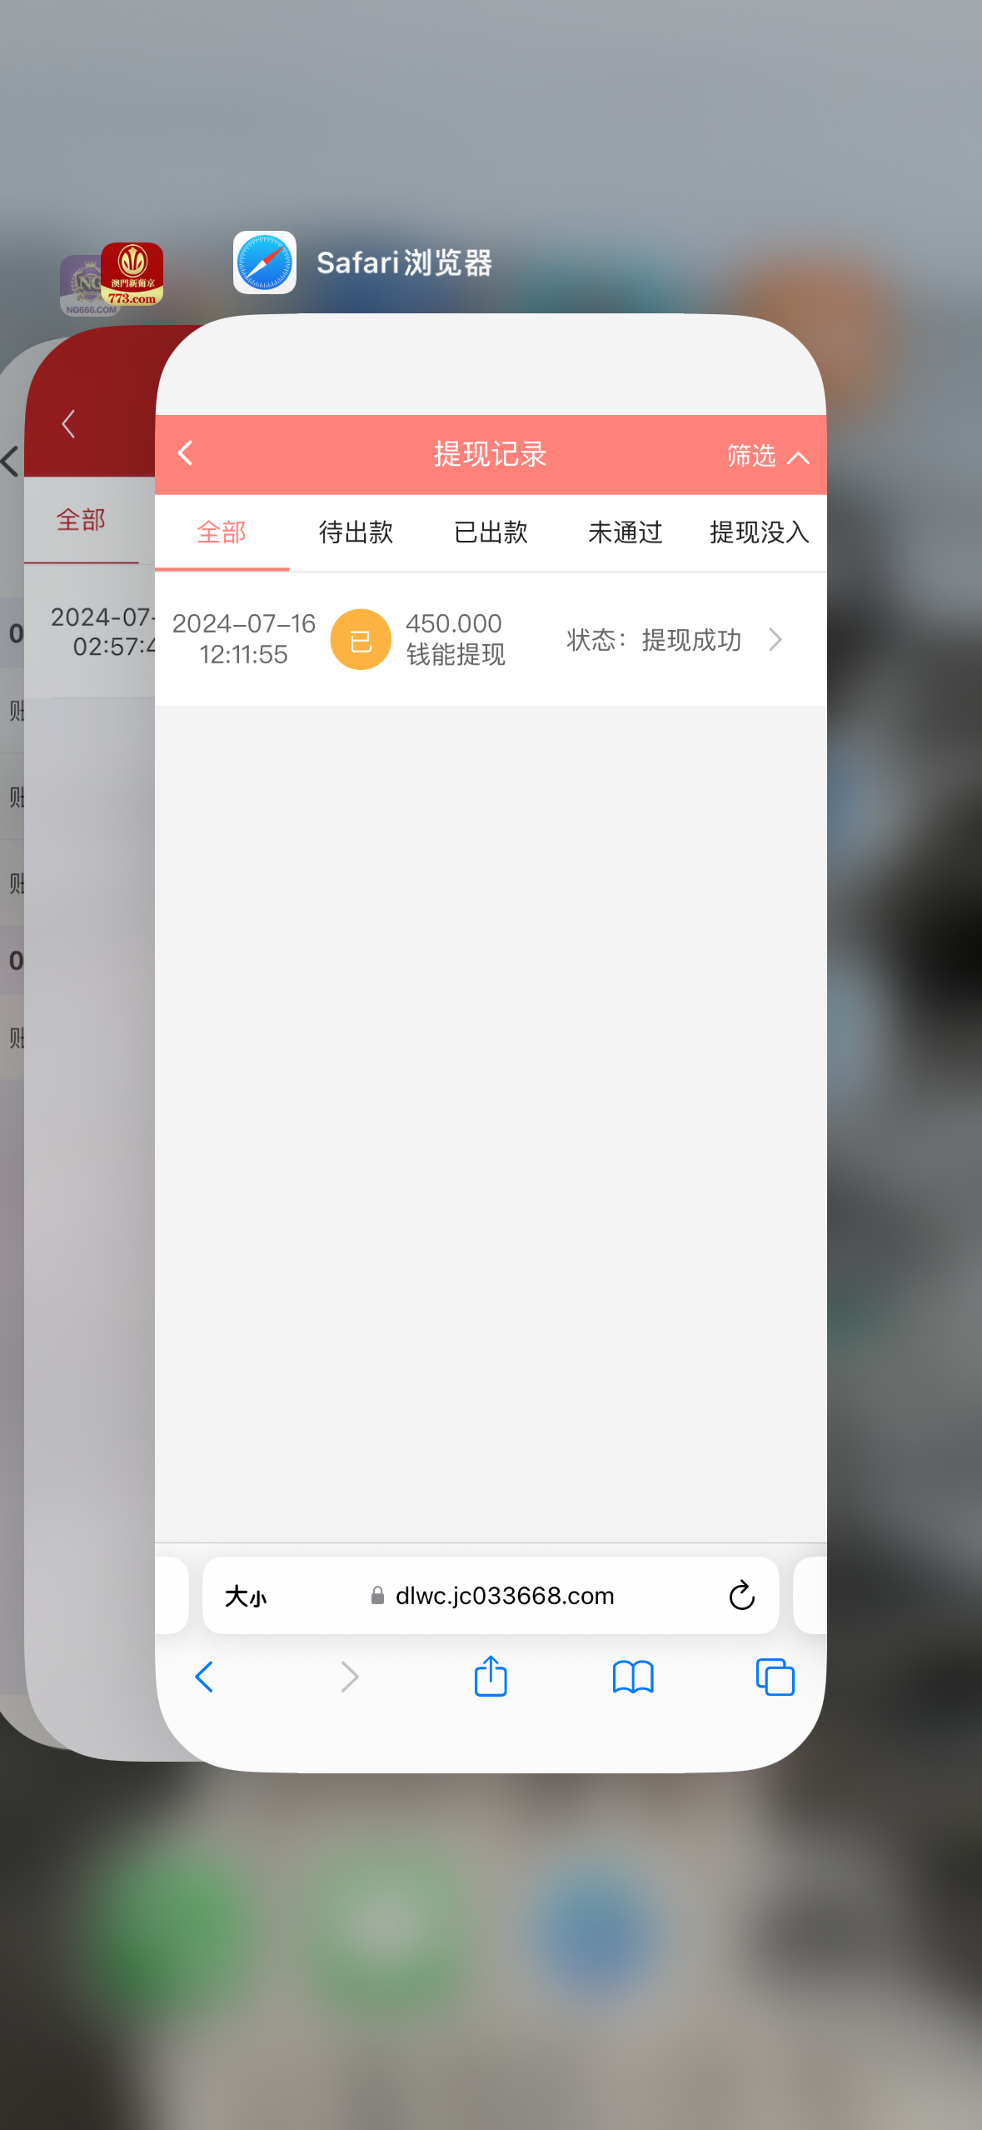
Task: Open the 未通过 tab
Action: pyautogui.click(x=625, y=532)
